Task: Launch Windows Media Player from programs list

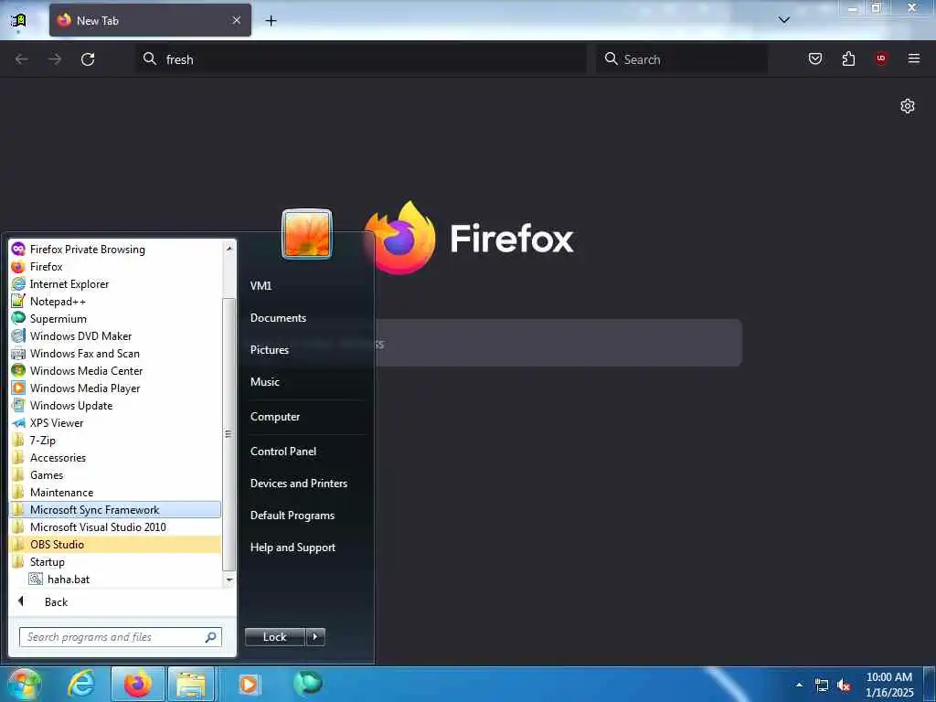Action: click(116, 388)
